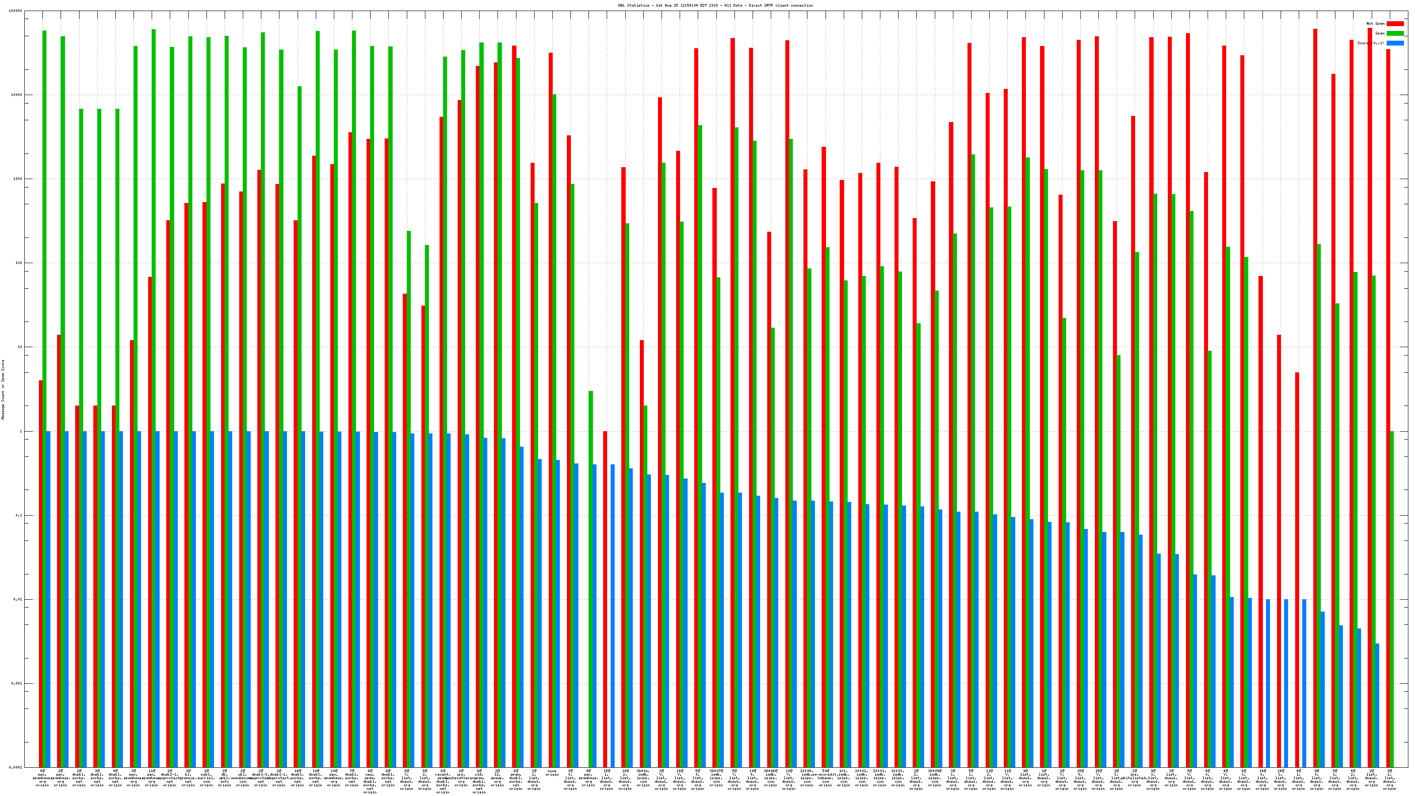Click the 0.0001 y-axis tick label
Image resolution: width=1415 pixels, height=796 pixels.
[16, 767]
